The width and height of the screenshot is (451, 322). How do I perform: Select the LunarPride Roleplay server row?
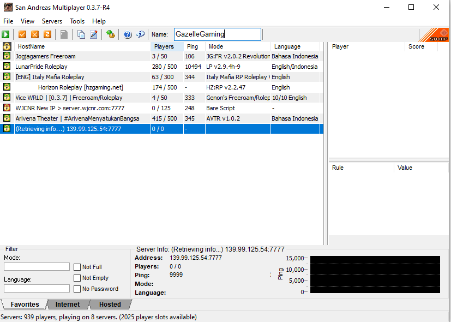(x=161, y=67)
